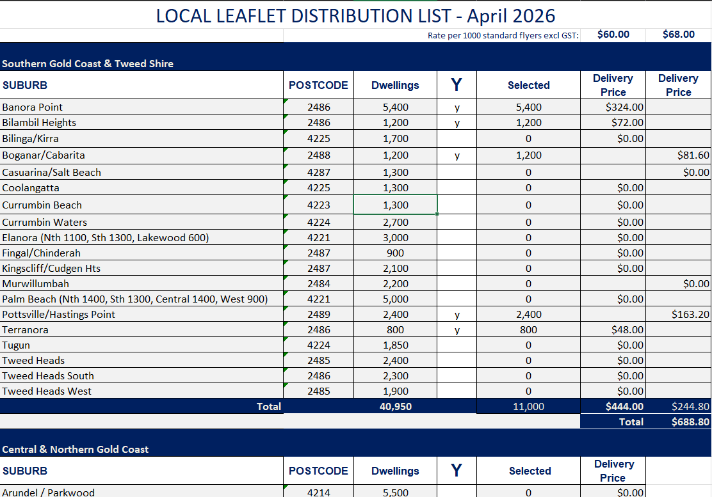Select the Palm Beach dwellings cell 5,000
Viewport: 712px width, 497px height.
click(396, 299)
